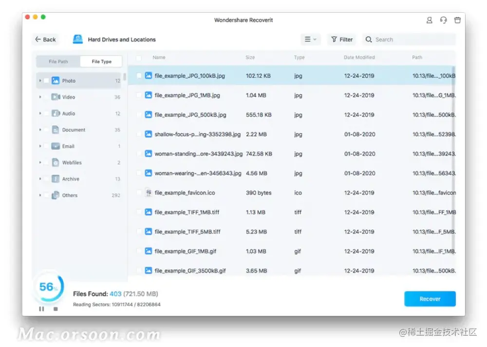
Task: Click the Audio category icon
Action: tap(56, 113)
